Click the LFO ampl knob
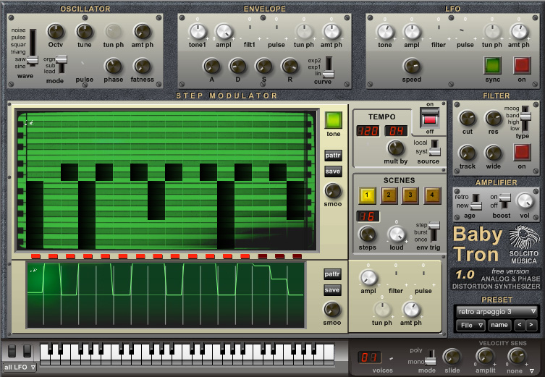The height and width of the screenshot is (377, 545). 412,32
